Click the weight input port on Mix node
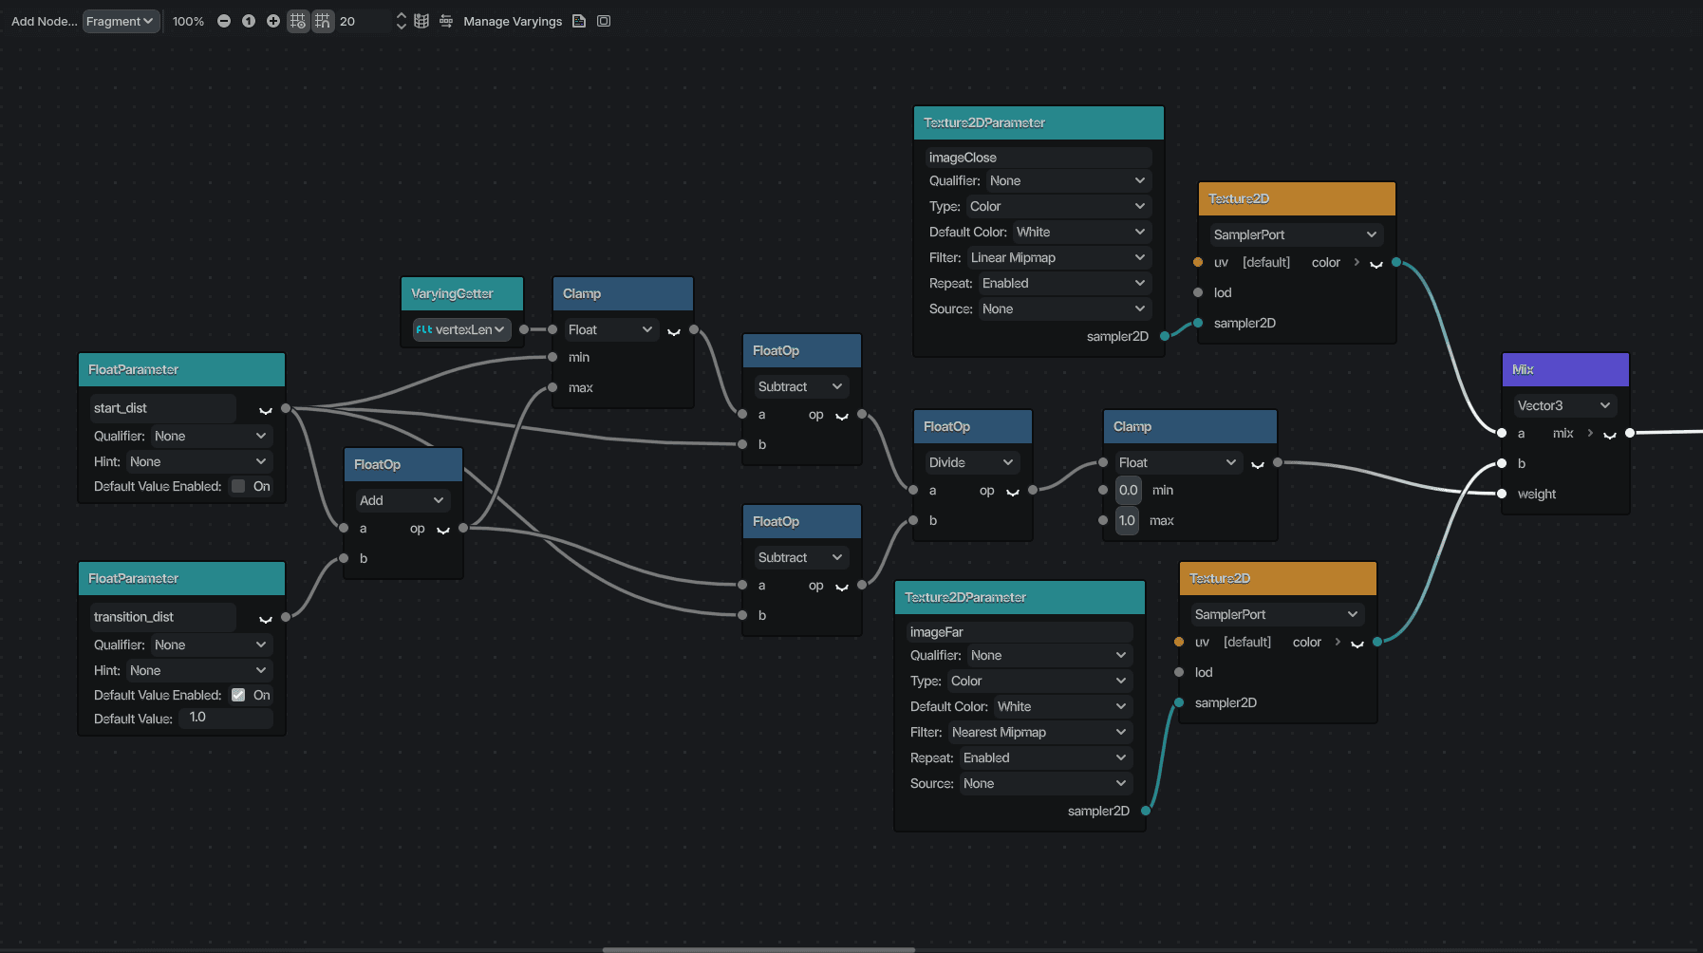1703x953 pixels. point(1502,494)
